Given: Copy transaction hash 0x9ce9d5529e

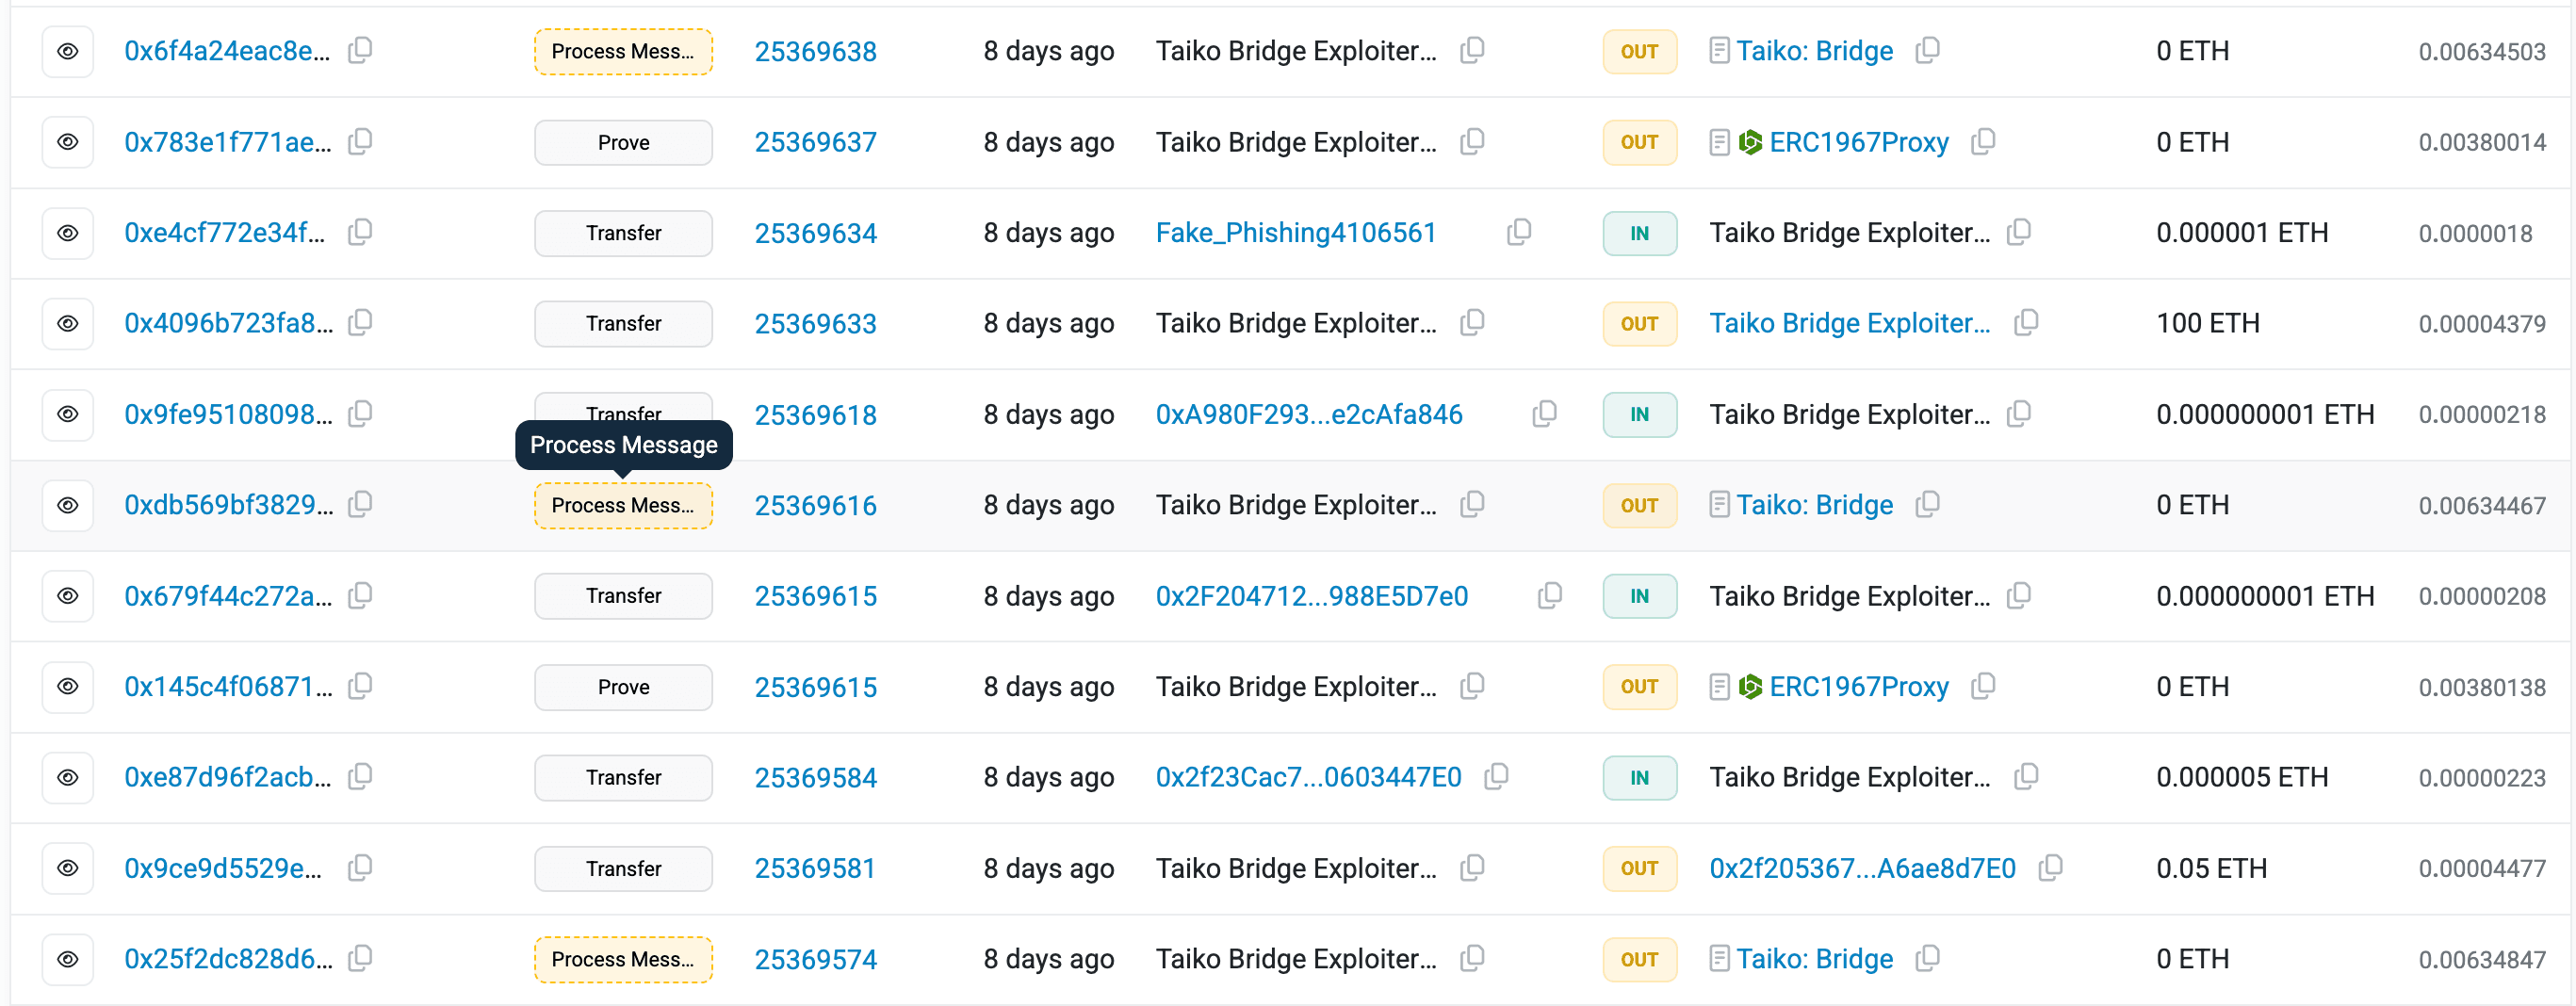Looking at the screenshot, I should [360, 867].
